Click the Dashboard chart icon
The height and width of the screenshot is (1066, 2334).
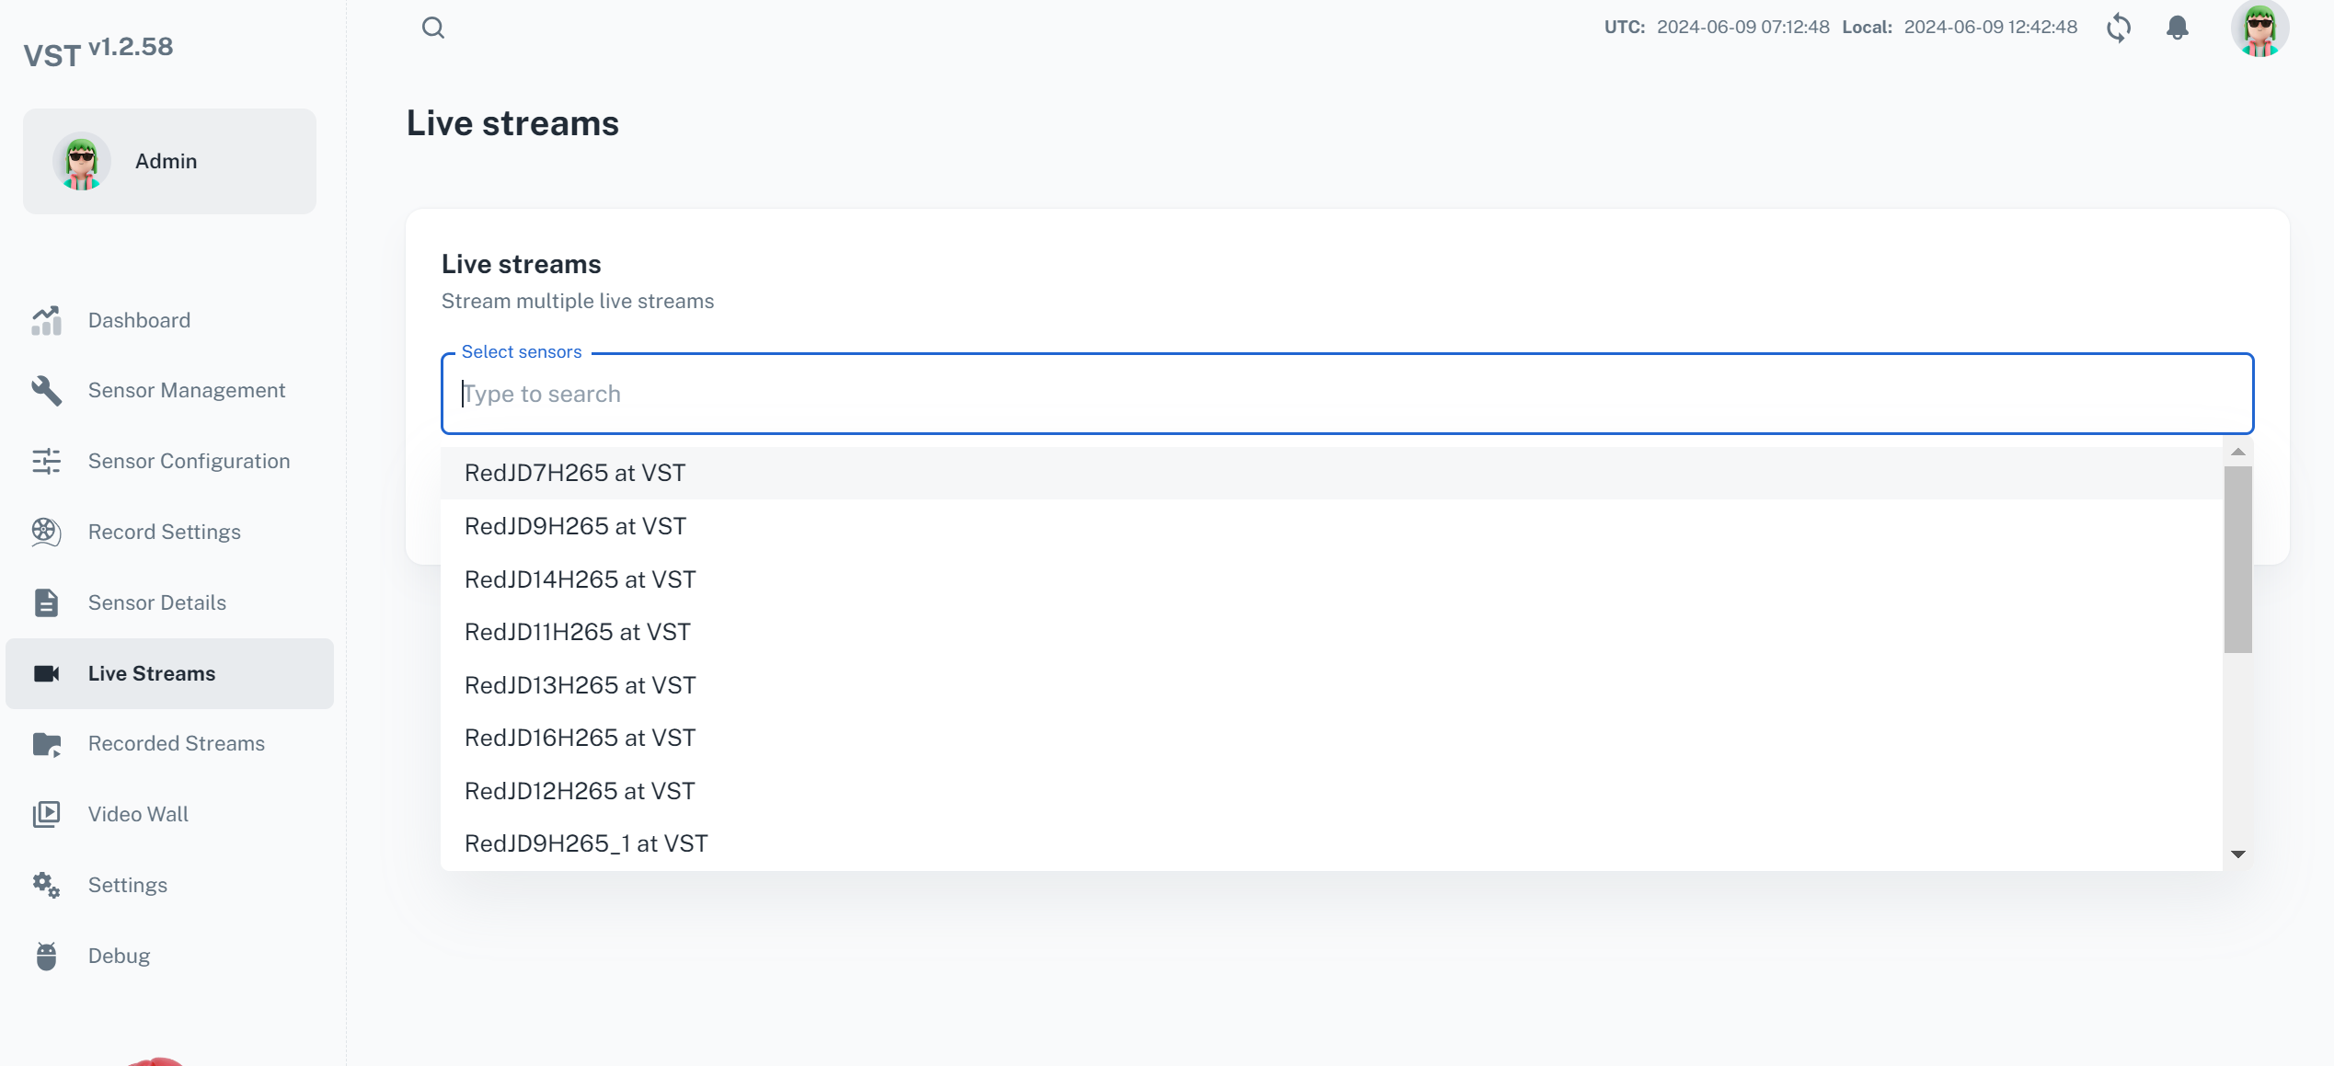point(46,320)
